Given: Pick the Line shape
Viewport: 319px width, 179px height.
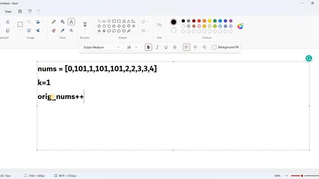Looking at the screenshot, I should [99, 21].
